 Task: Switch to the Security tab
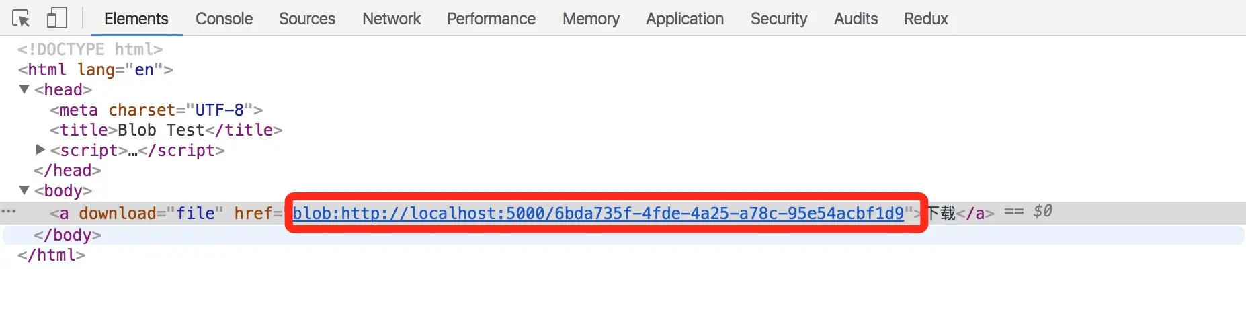click(779, 19)
